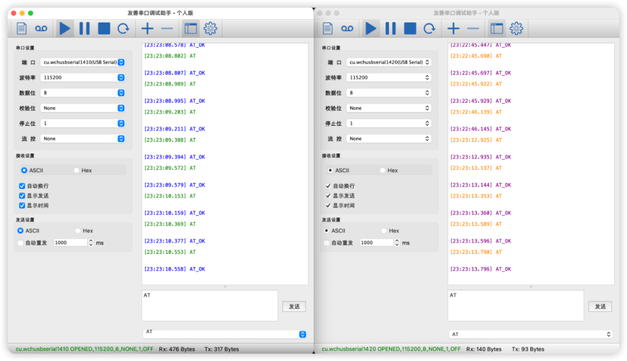This screenshot has height=361, width=627.
Task: Click the 发送 button in left window
Action: [x=294, y=307]
